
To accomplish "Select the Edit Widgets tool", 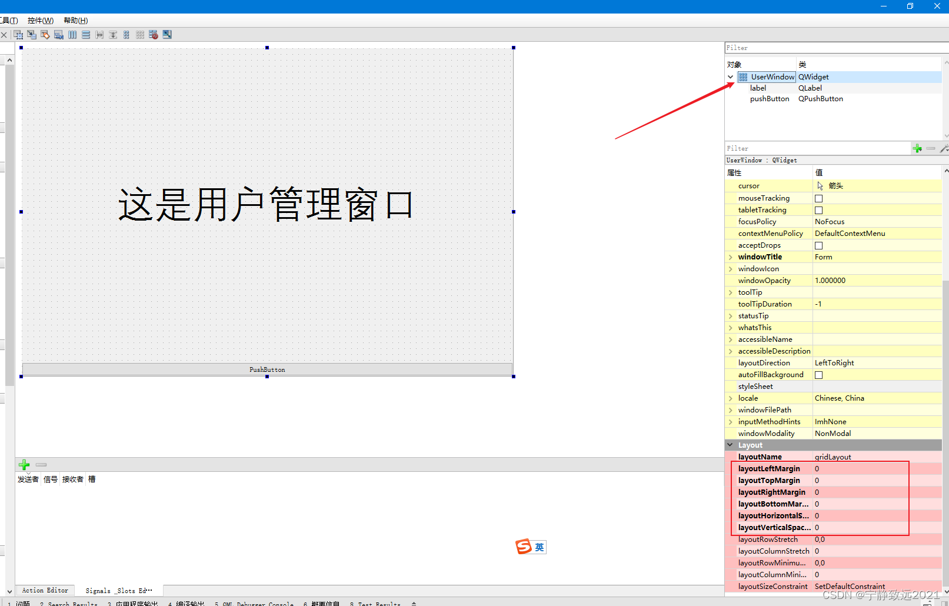I will [18, 34].
